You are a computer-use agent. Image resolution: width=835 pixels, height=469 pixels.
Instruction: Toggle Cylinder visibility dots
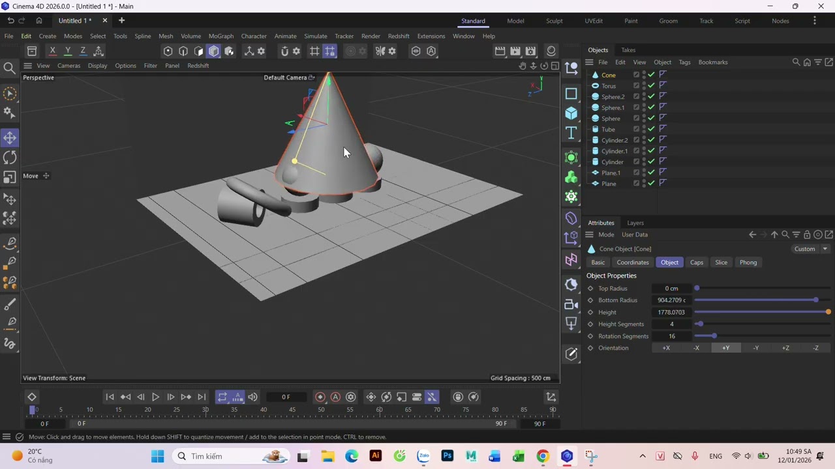click(x=644, y=162)
